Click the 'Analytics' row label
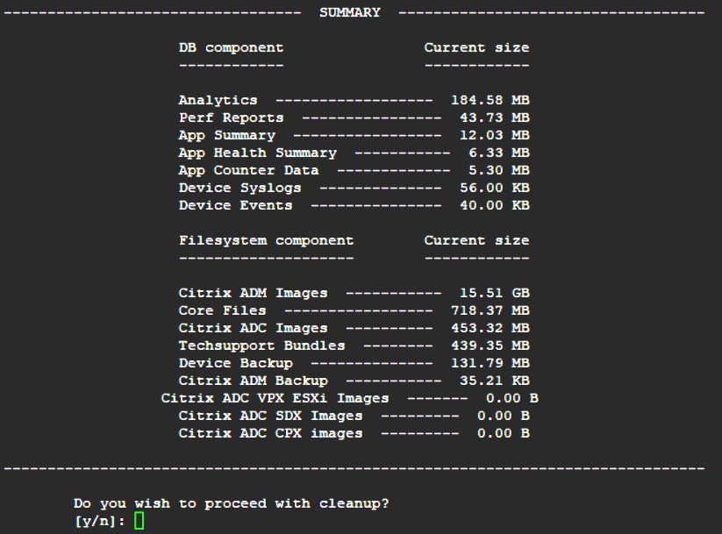 pyautogui.click(x=218, y=100)
